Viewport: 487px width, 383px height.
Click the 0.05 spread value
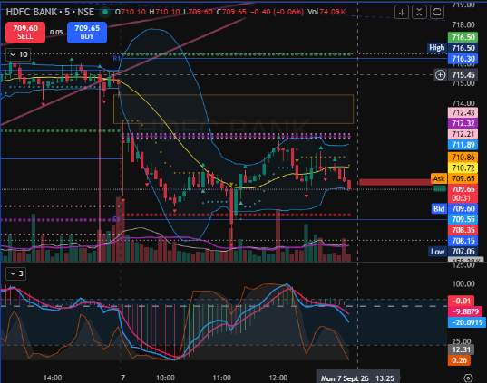pyautogui.click(x=56, y=33)
